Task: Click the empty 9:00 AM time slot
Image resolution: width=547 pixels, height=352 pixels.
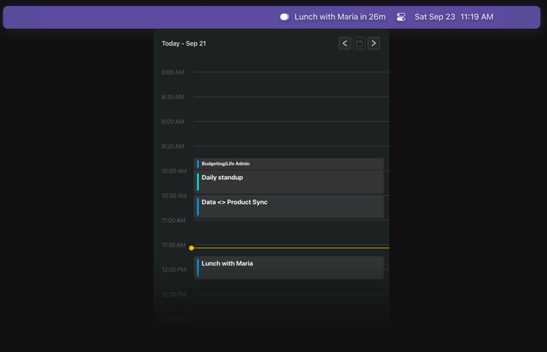Action: [x=291, y=133]
